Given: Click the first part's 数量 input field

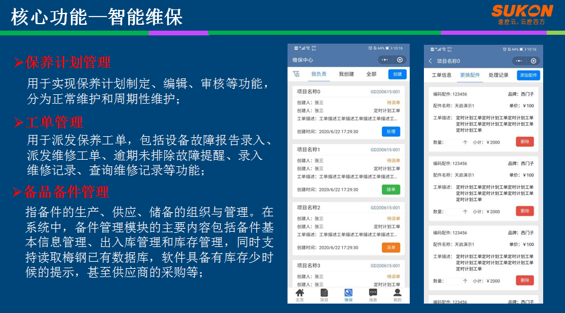Looking at the screenshot, I should coord(453,142).
